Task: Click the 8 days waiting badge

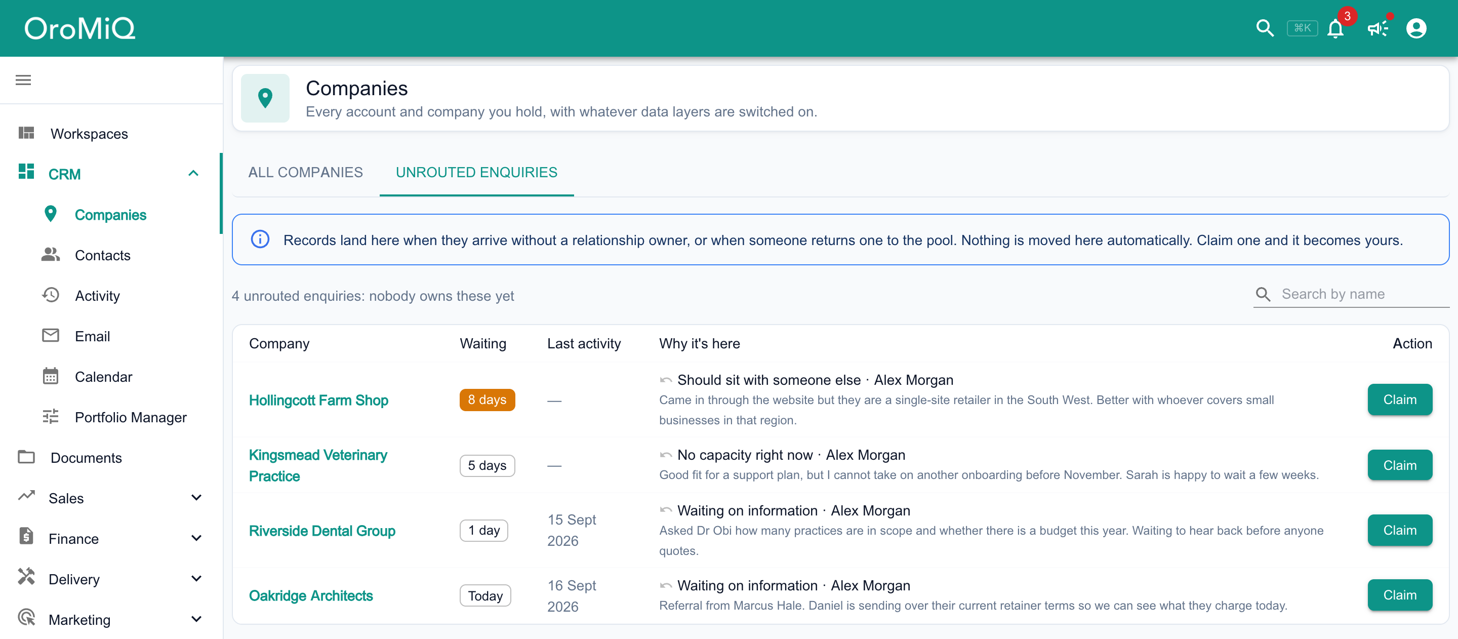Action: click(x=487, y=400)
